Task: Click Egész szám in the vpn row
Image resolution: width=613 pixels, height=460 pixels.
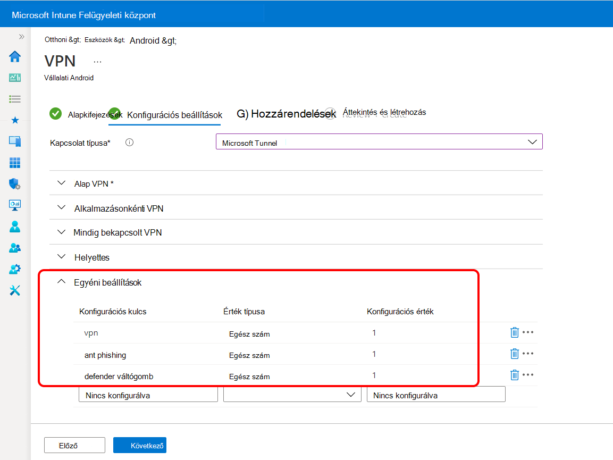Action: click(249, 334)
